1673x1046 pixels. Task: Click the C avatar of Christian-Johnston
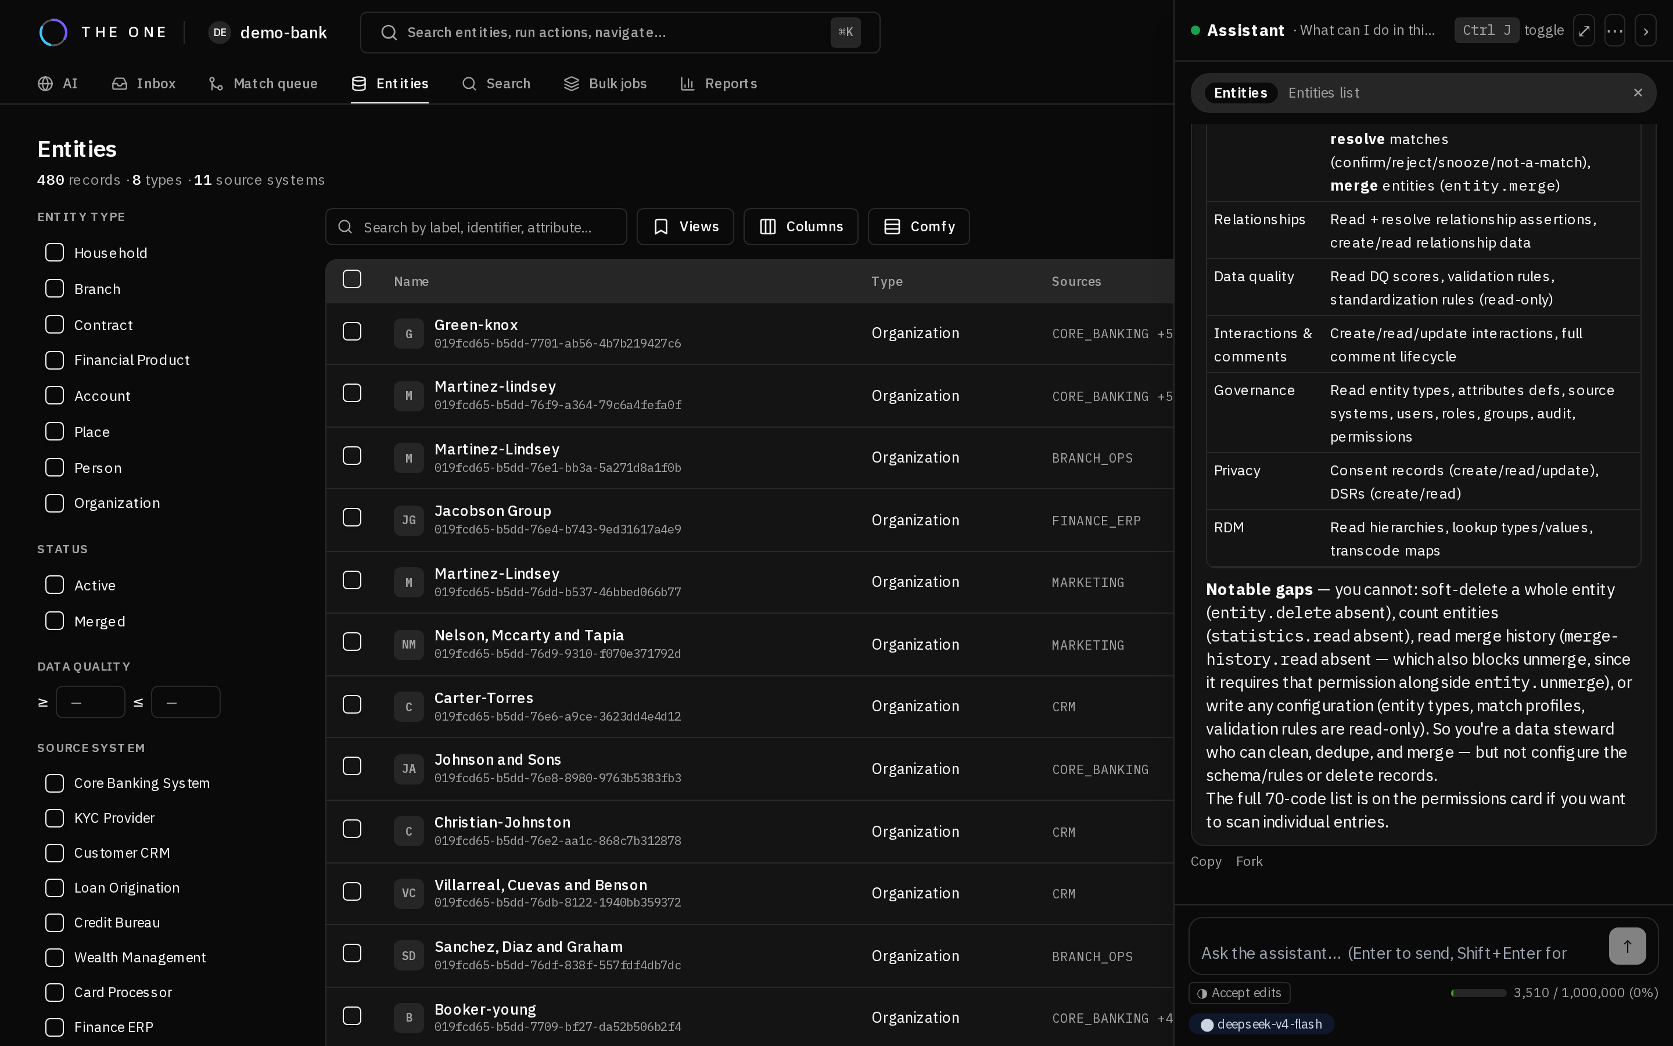(x=408, y=831)
